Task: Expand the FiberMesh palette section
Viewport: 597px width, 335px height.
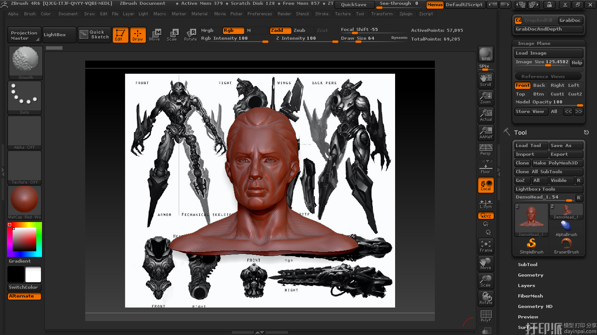Action: pyautogui.click(x=530, y=296)
